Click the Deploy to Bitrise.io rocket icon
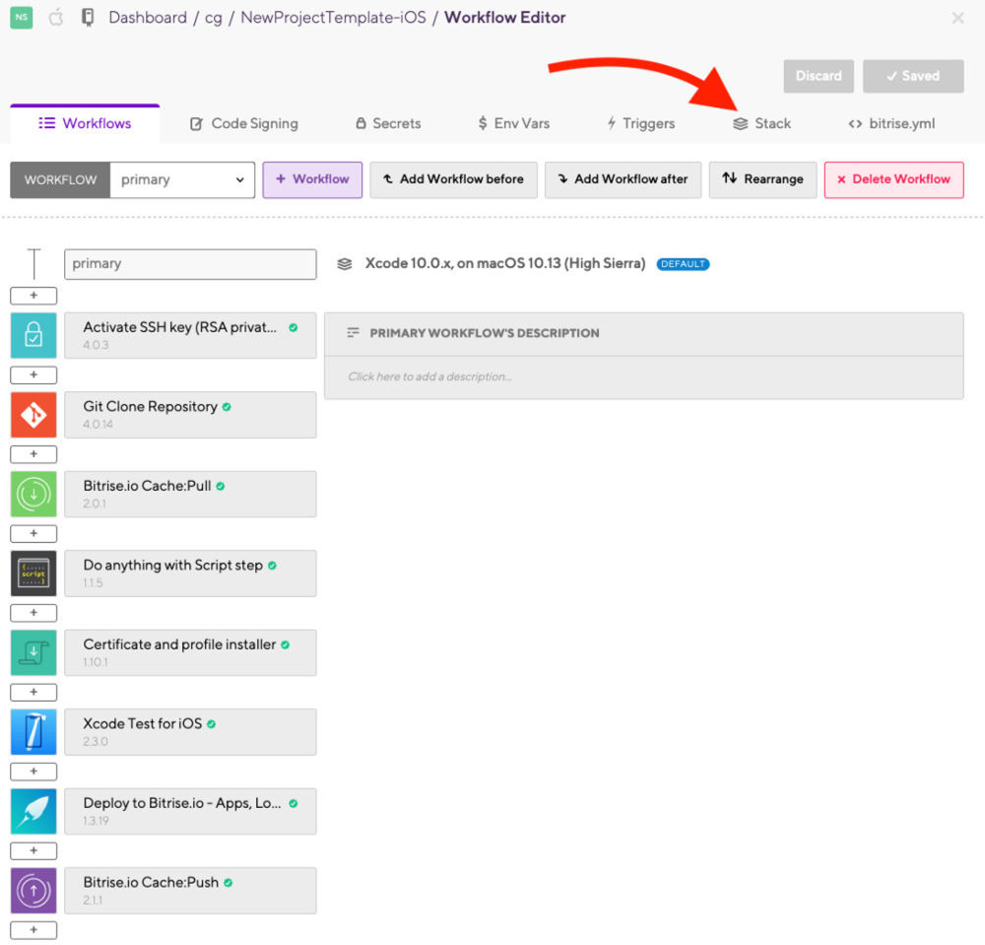Viewport: 985px width, 945px height. (x=33, y=811)
